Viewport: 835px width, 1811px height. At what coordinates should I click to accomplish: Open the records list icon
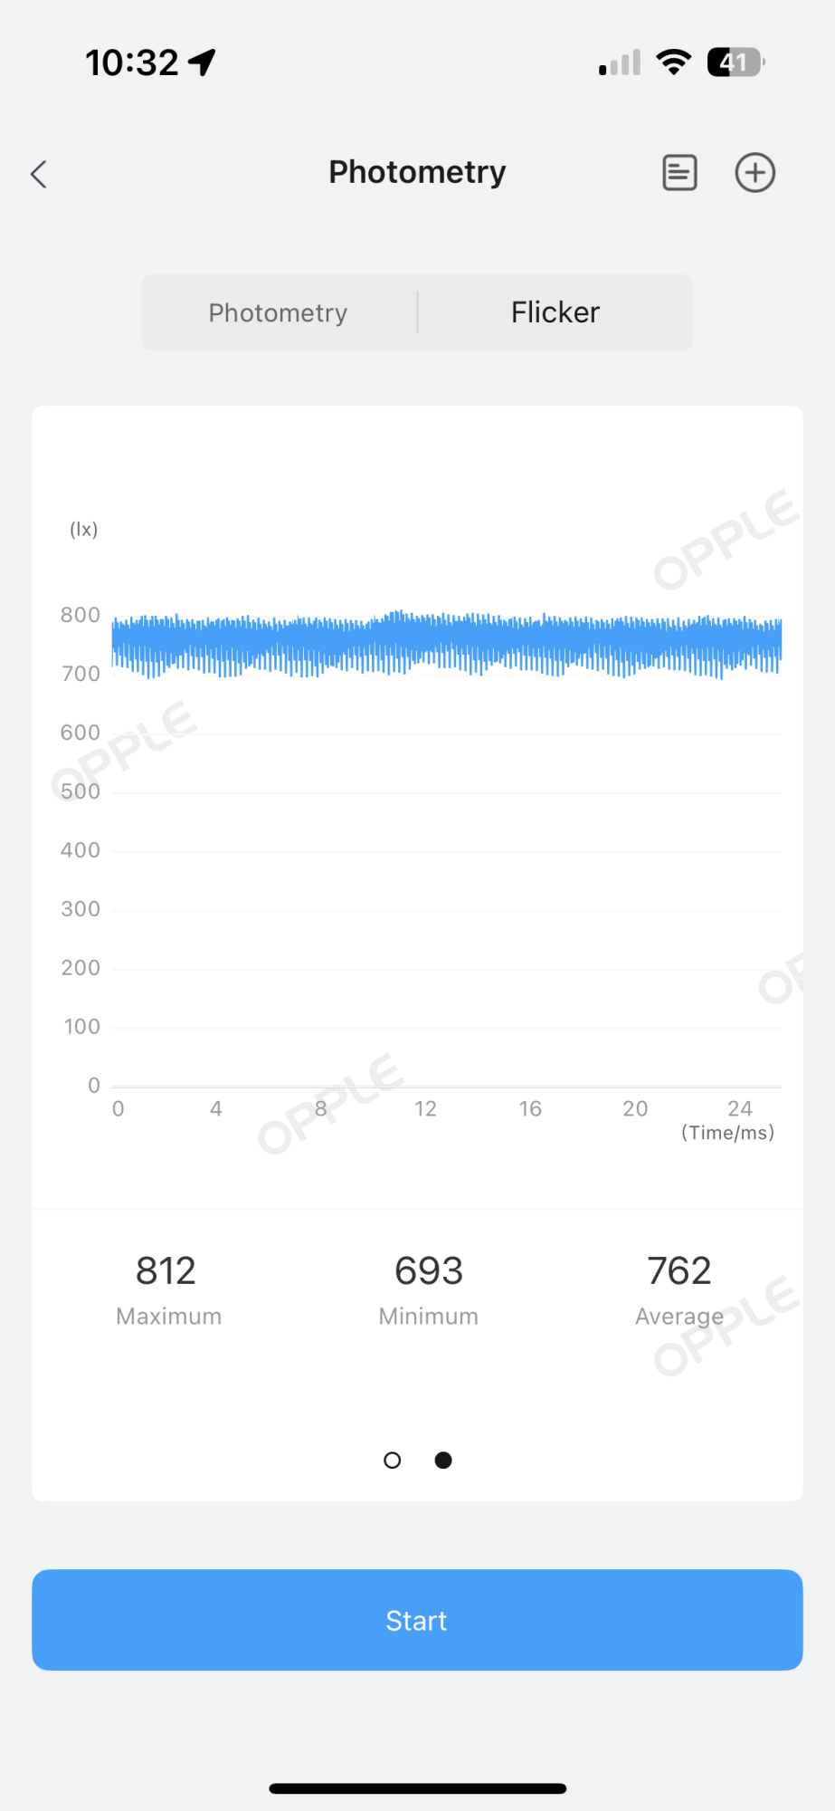click(679, 173)
